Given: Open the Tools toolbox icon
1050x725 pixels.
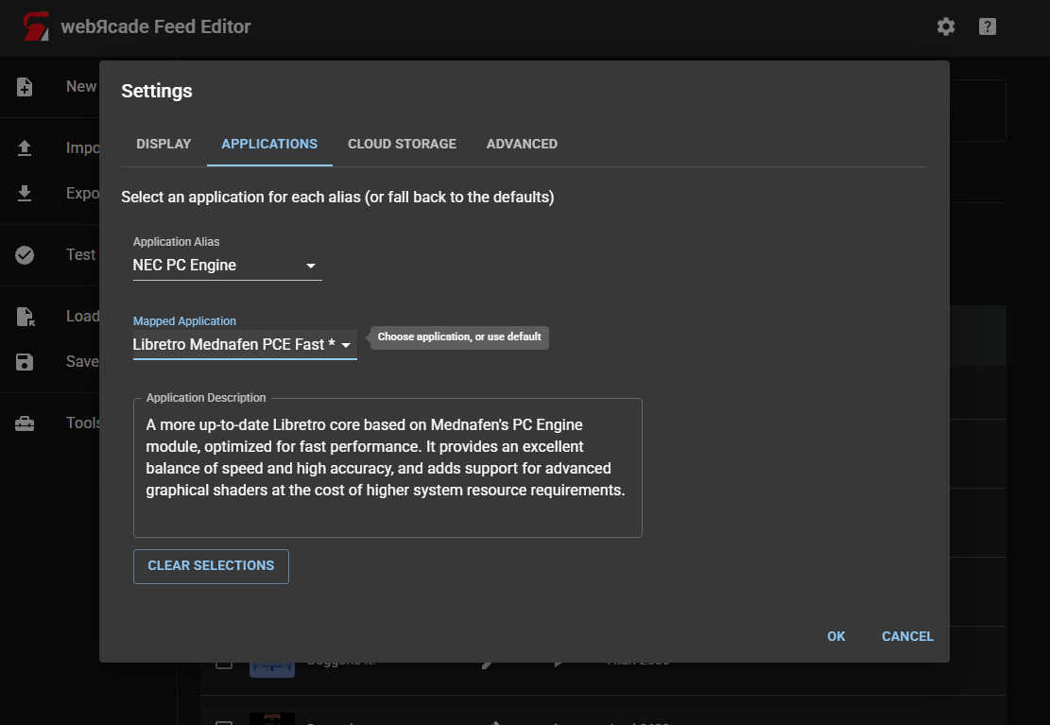Looking at the screenshot, I should tap(26, 423).
